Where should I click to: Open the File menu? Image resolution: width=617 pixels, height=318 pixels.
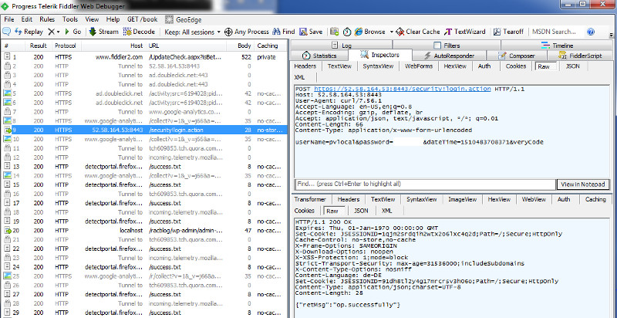click(x=8, y=19)
